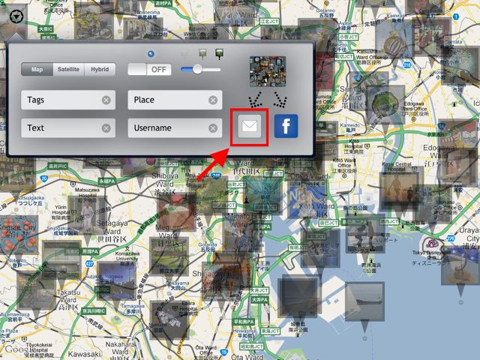The image size is (480, 360).
Task: Open the bicycle photo at the top left
Action: pyautogui.click(x=94, y=20)
